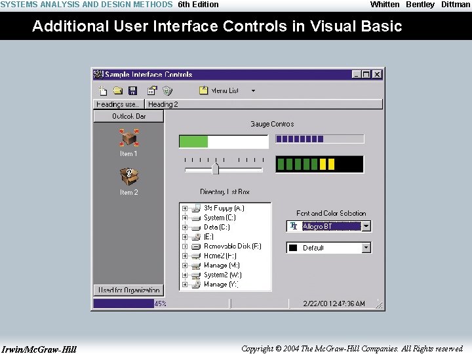Click the Used for Organization button
The height and width of the screenshot is (354, 472).
tap(128, 290)
